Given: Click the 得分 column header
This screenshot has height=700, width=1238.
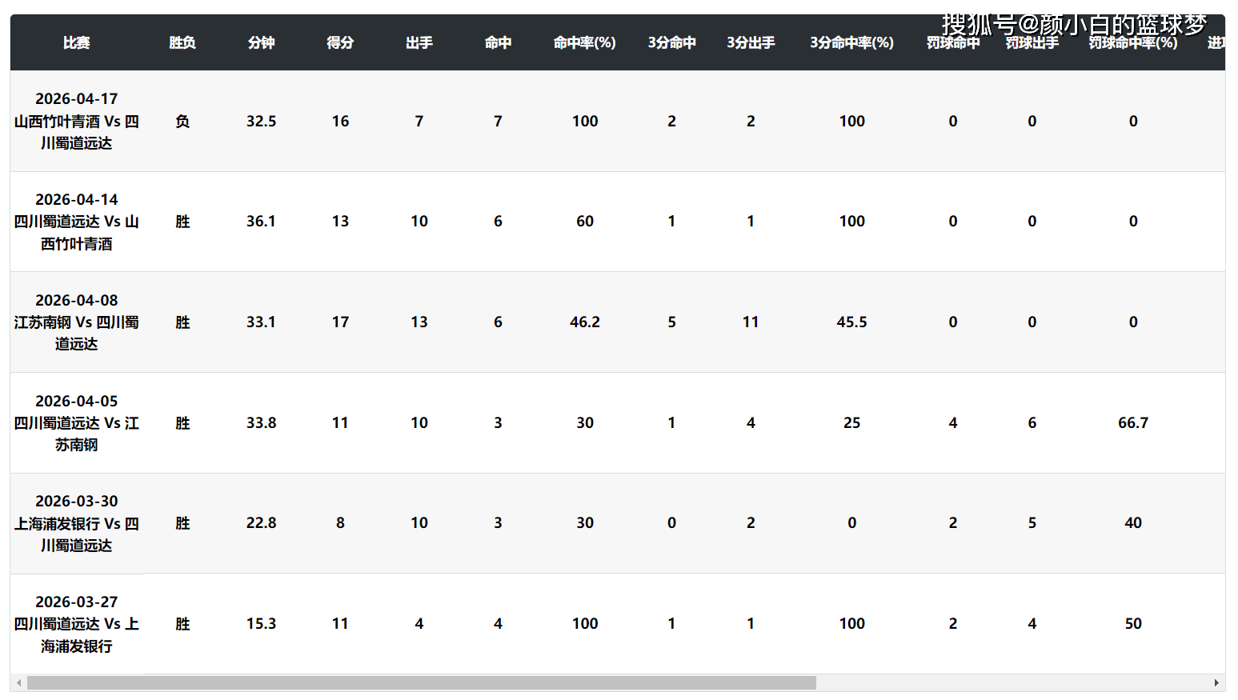Looking at the screenshot, I should tap(340, 42).
